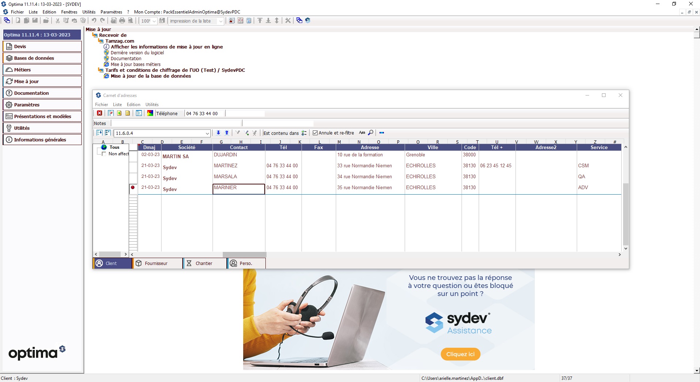700x382 pixels.
Task: Click the 'Bases de données' sidebar button
Action: tap(42, 58)
